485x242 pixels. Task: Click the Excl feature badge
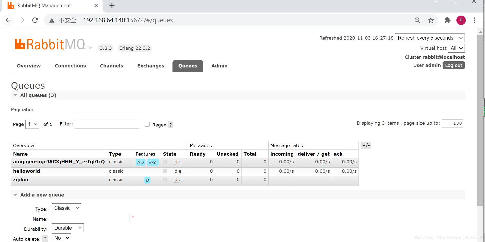(x=153, y=162)
